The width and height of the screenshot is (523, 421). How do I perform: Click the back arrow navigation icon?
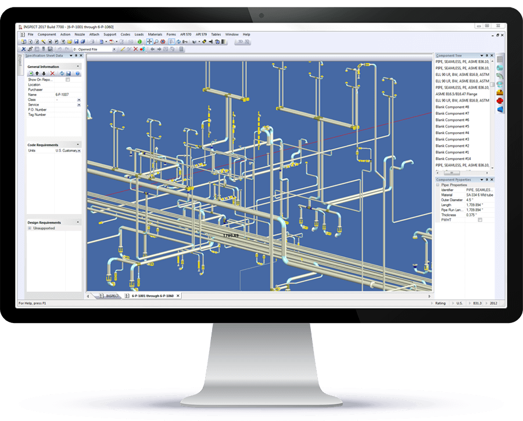[152, 49]
